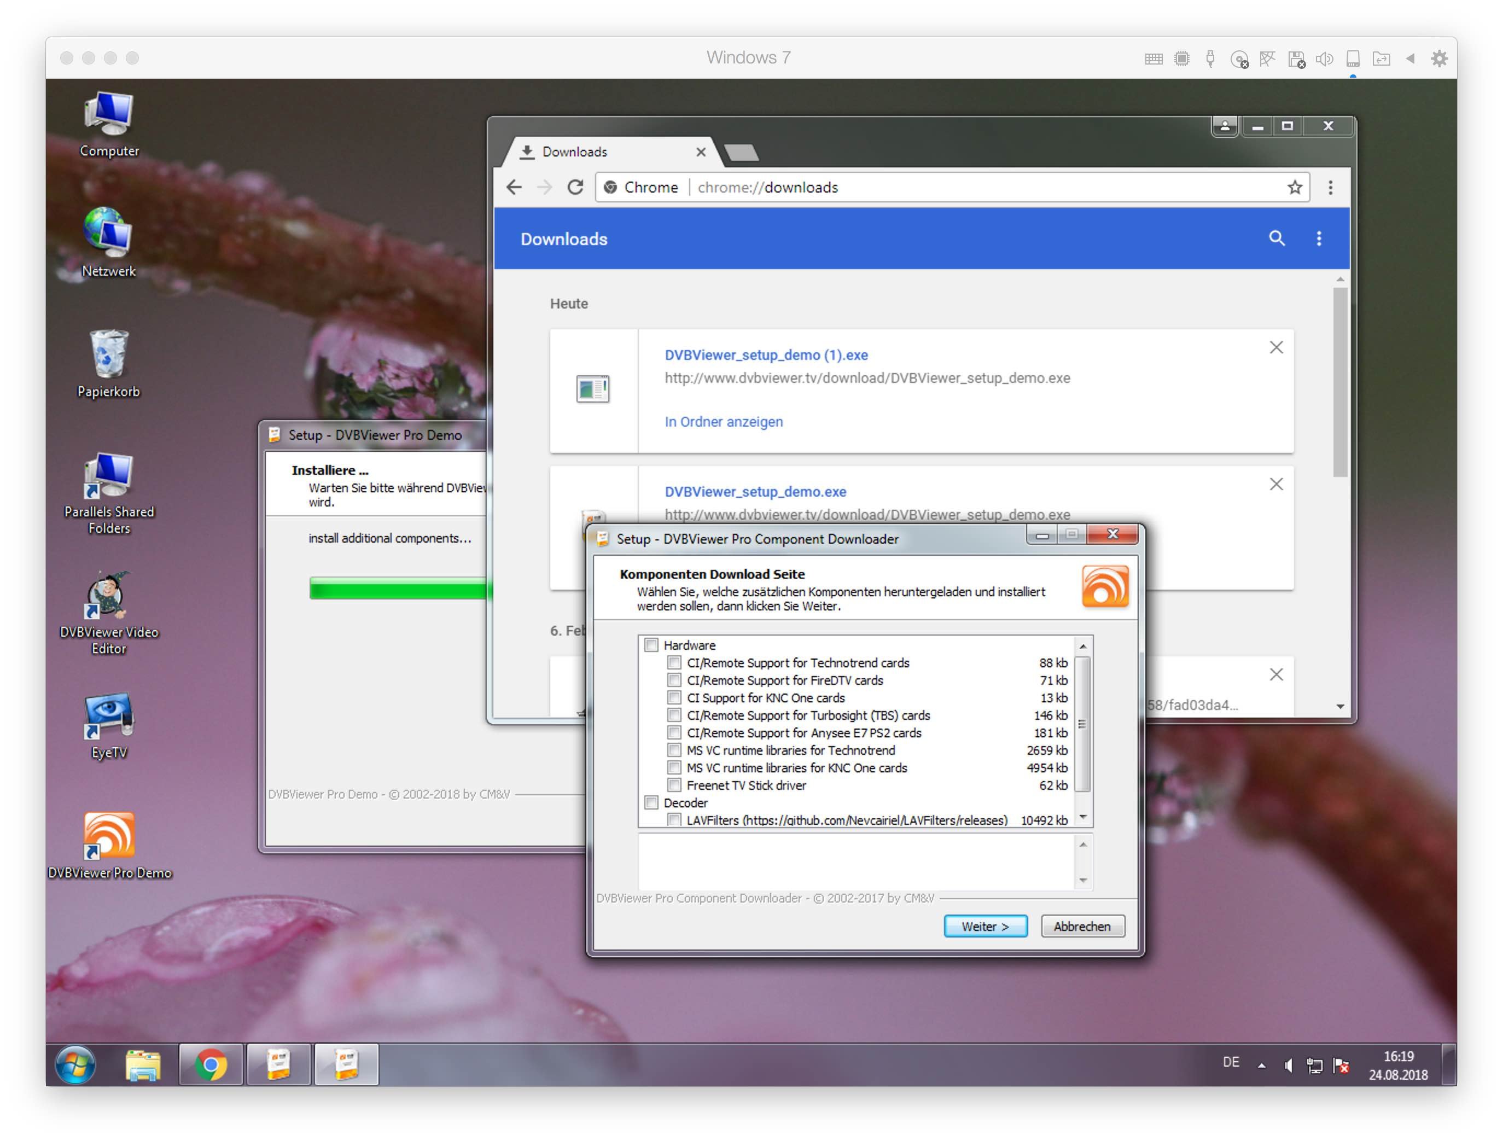Click the Chrome back arrow
Viewport: 1503px width, 1141px height.
coord(514,188)
